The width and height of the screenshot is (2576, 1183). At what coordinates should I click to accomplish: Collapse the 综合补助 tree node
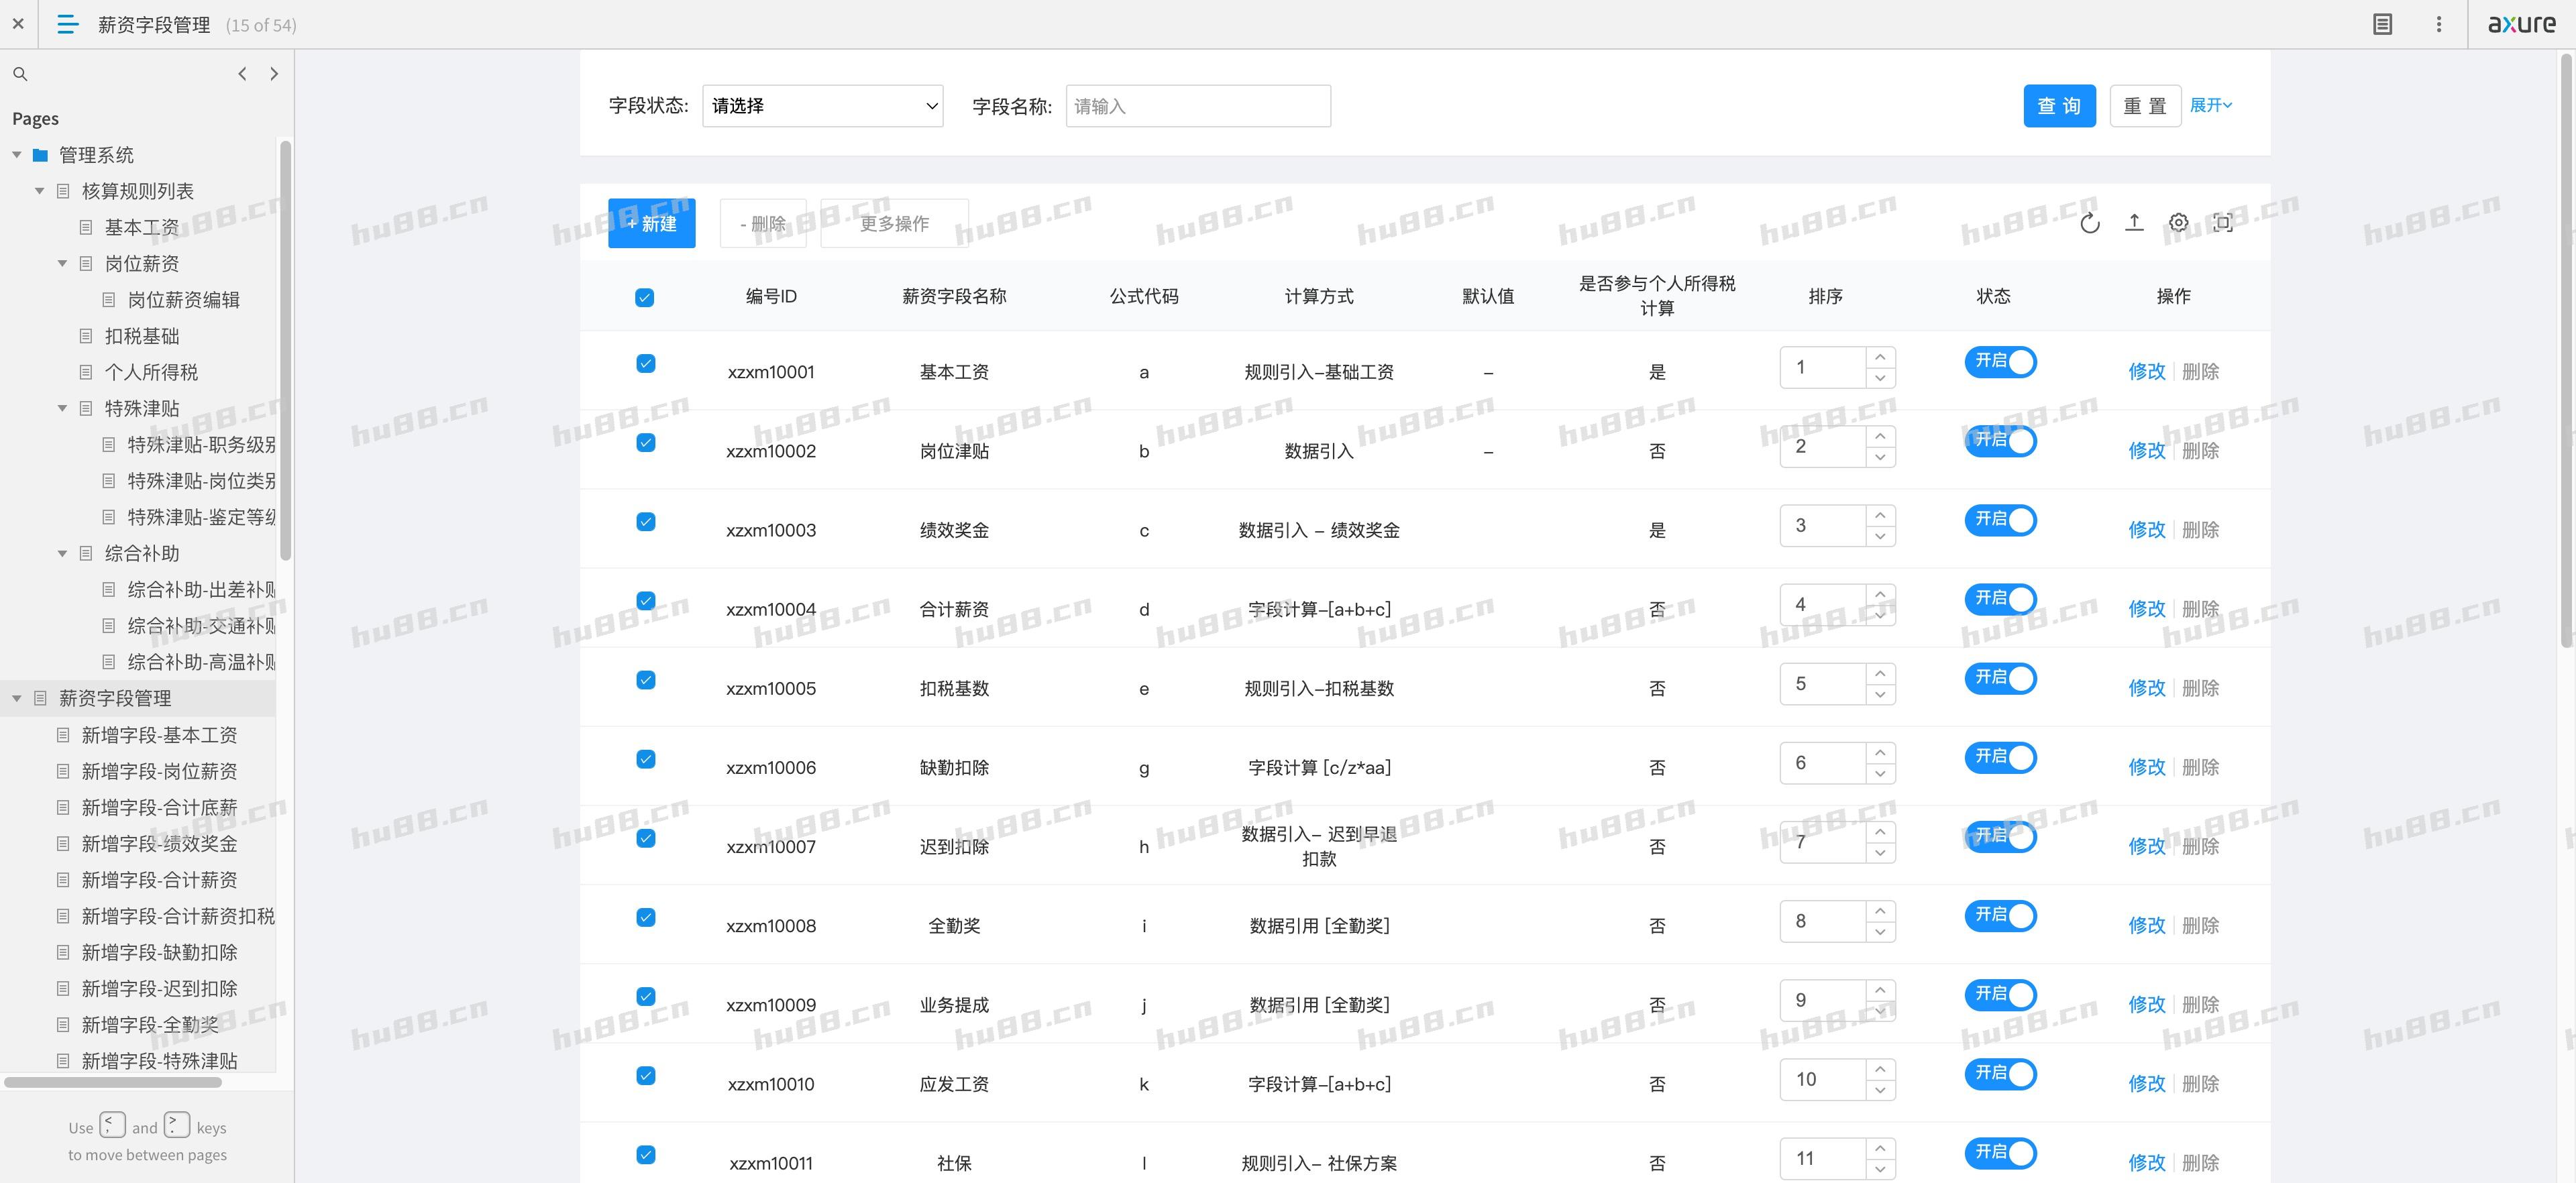63,553
